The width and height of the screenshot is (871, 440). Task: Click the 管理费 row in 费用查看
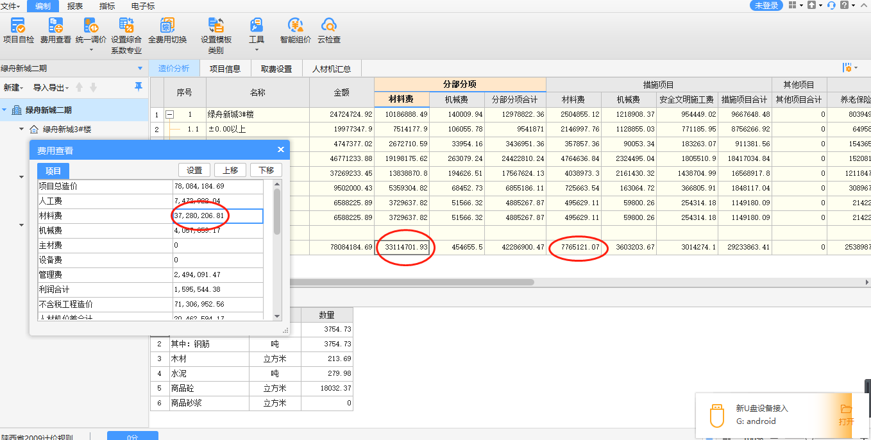pos(151,275)
